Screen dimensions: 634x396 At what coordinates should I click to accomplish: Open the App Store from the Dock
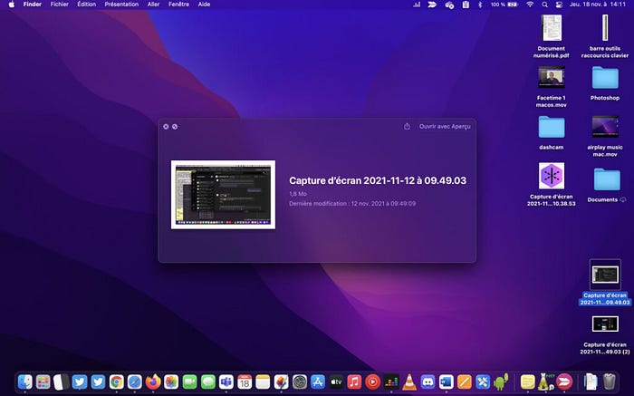318,382
